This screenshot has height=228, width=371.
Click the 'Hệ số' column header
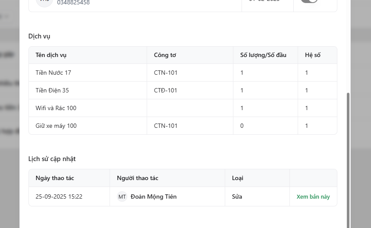(313, 55)
